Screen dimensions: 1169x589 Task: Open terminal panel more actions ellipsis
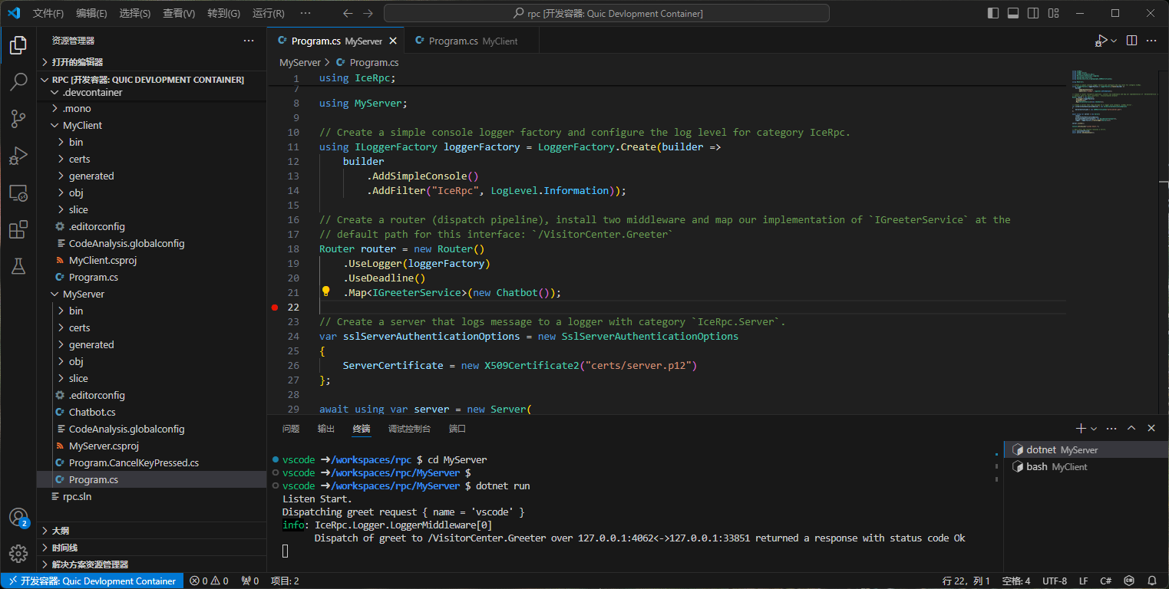coord(1111,429)
